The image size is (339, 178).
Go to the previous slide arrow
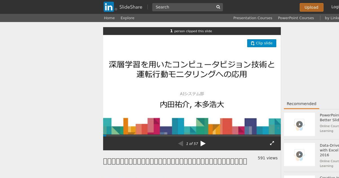click(x=181, y=144)
